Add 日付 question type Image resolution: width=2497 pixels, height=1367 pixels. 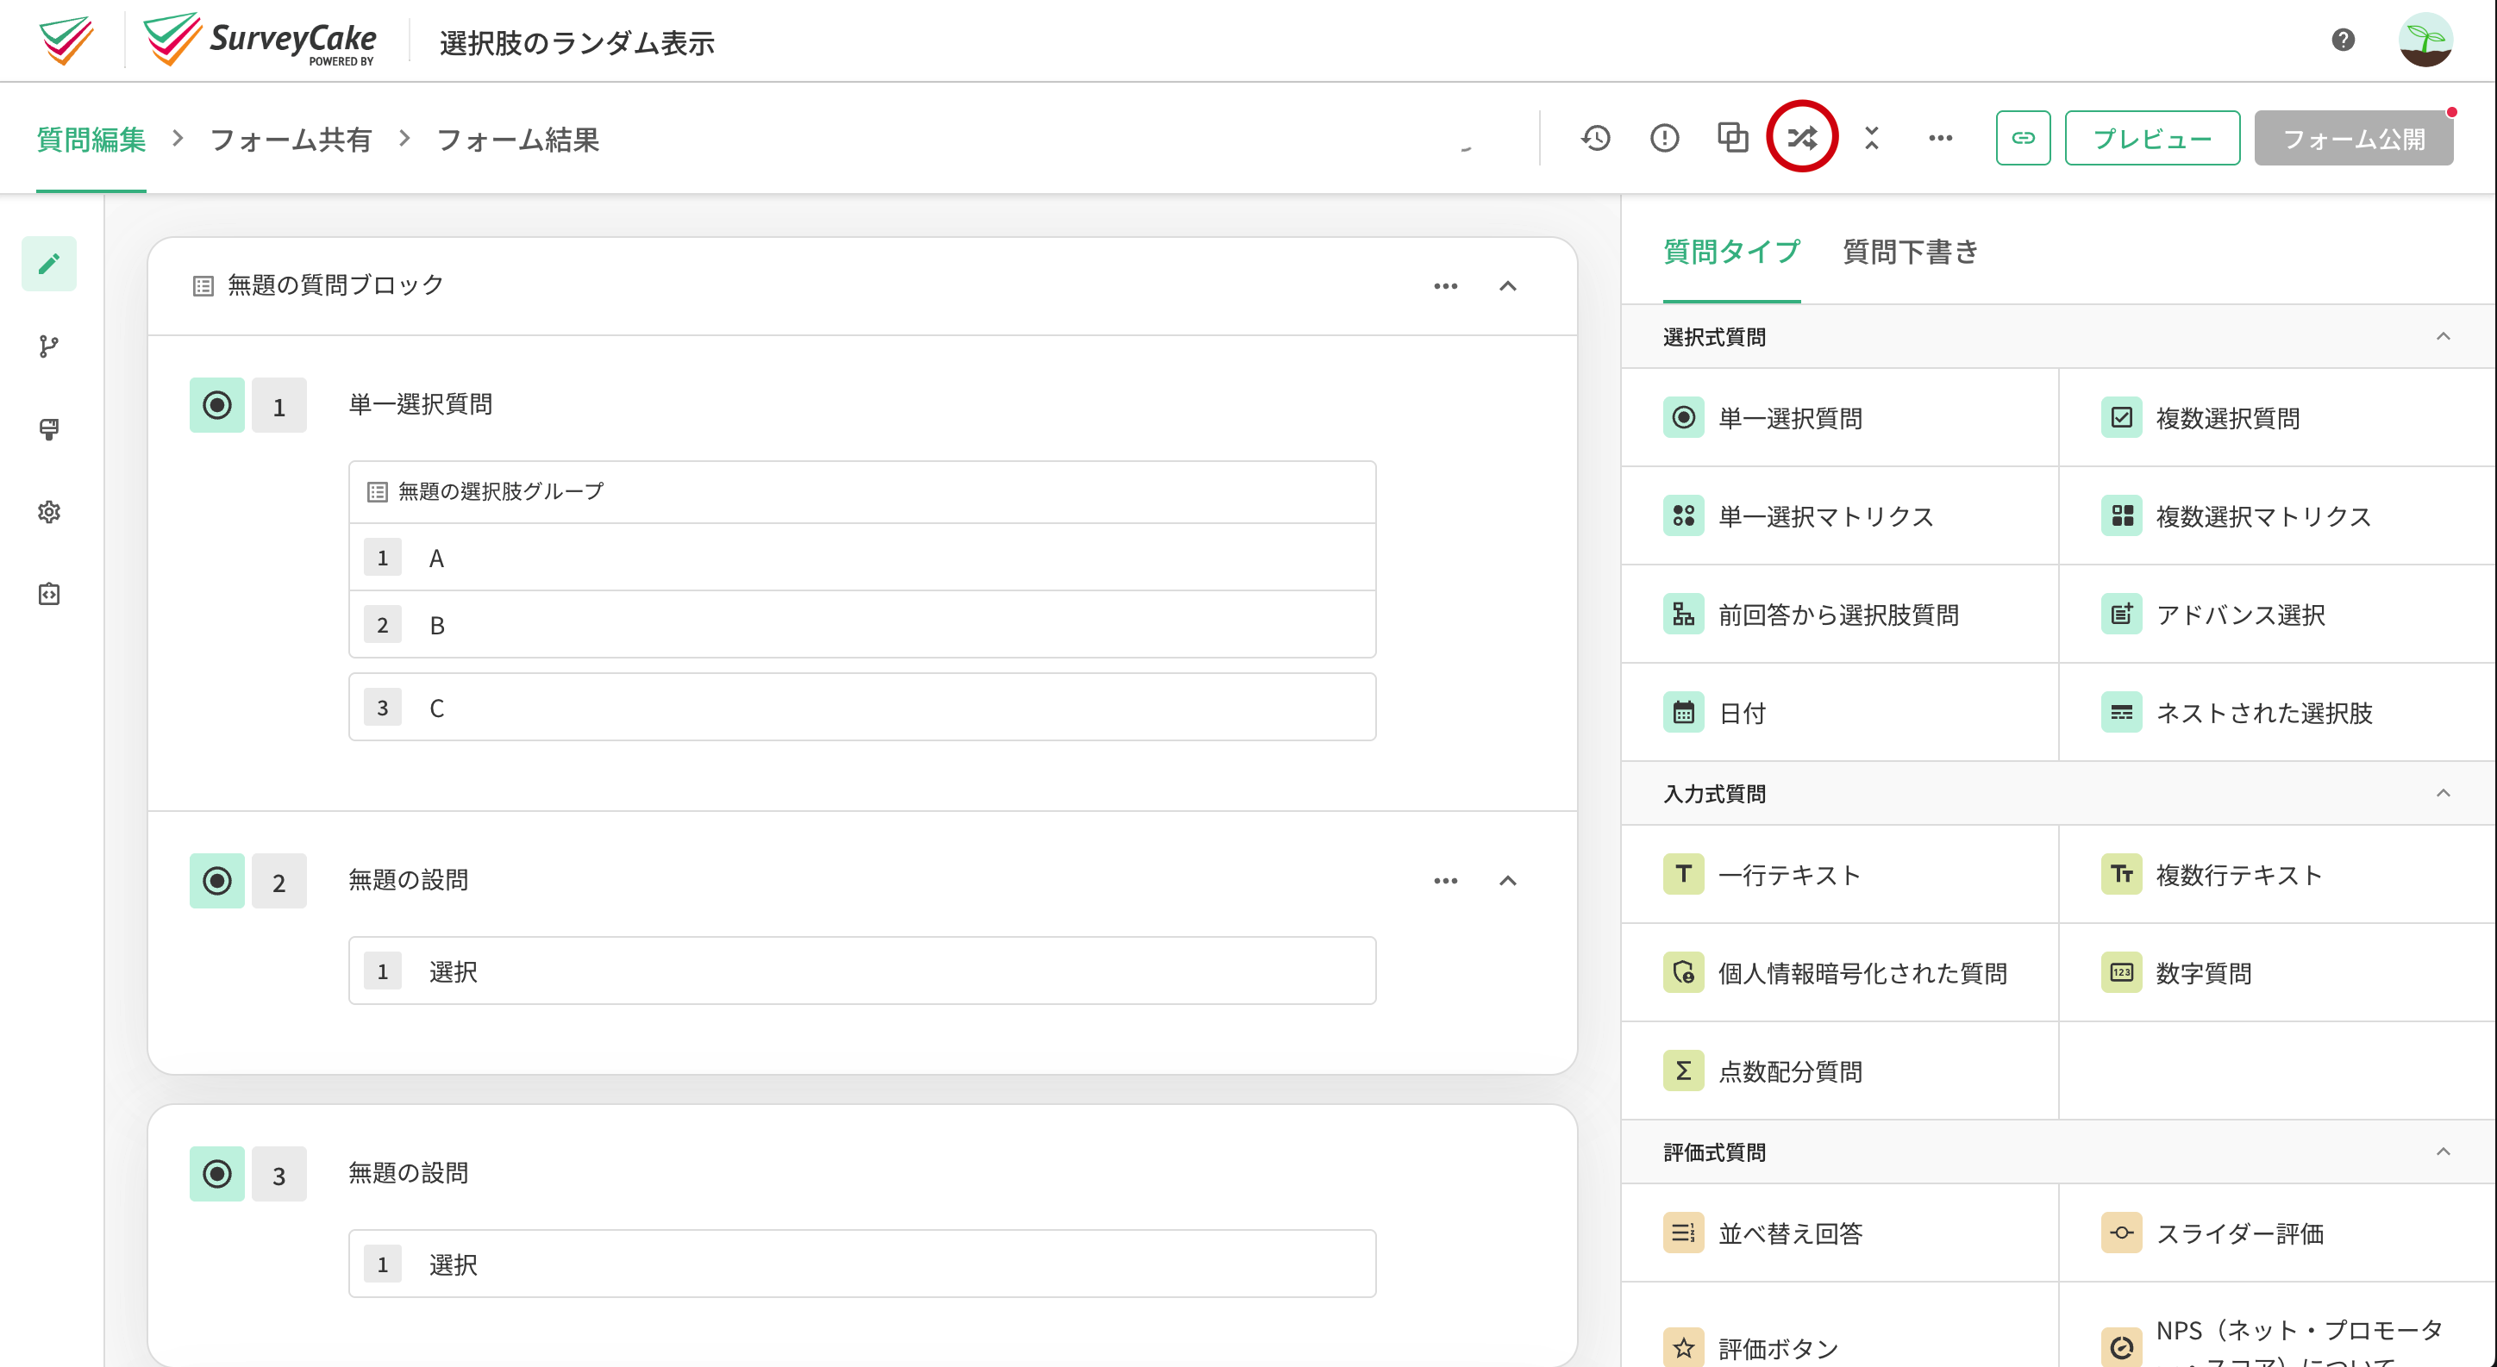(1840, 712)
